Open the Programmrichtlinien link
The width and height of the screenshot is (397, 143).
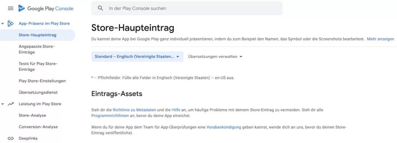click(110, 116)
